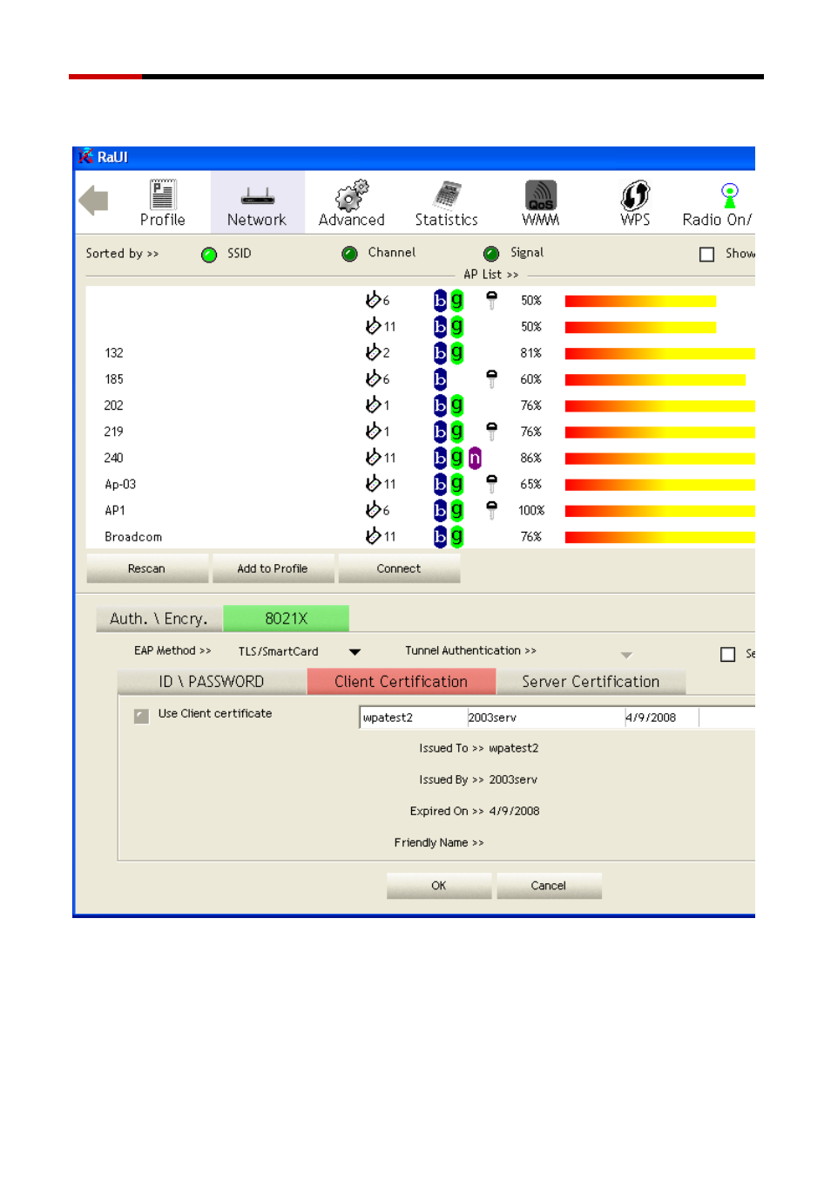Click the 86% signal bar for AP 240
Image resolution: width=831 pixels, height=1177 pixels.
(660, 459)
